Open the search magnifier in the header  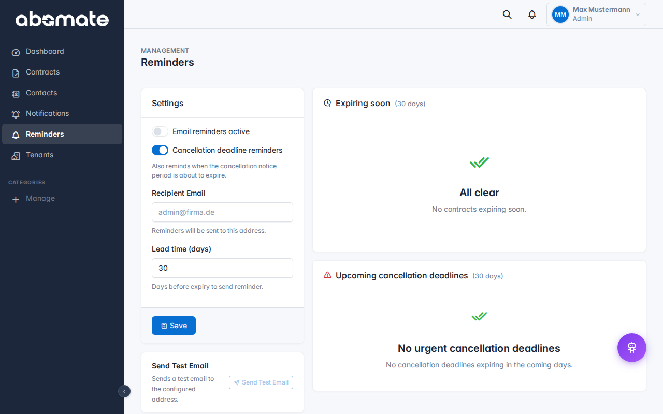(507, 14)
